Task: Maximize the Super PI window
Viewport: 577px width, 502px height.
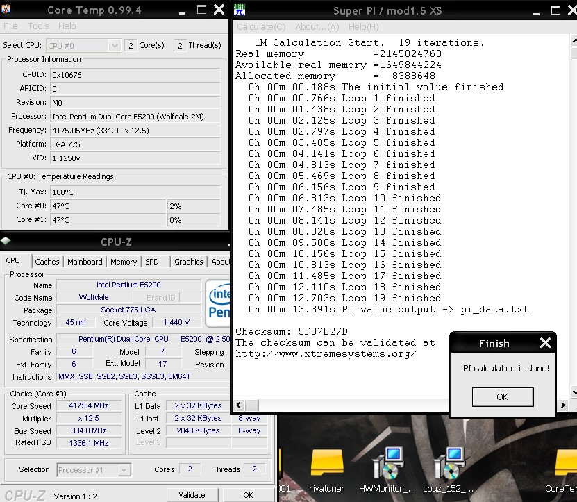Action: pos(555,10)
